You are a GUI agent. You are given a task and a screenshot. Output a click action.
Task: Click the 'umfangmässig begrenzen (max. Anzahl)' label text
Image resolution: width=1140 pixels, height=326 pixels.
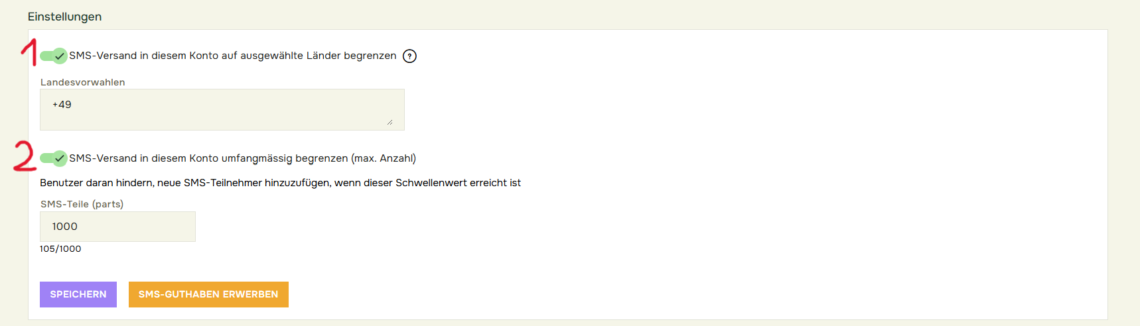[319, 158]
